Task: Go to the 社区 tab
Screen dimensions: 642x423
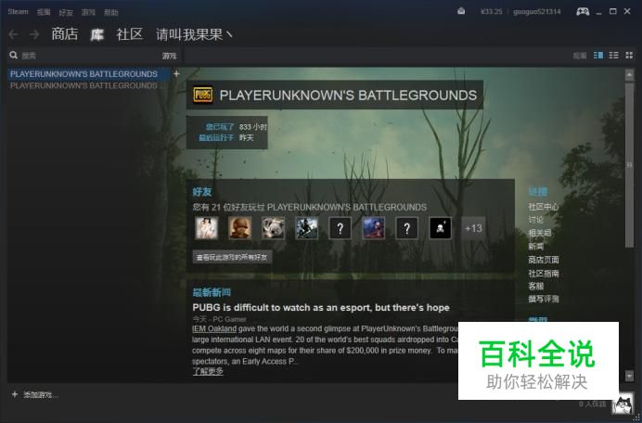Action: 129,34
